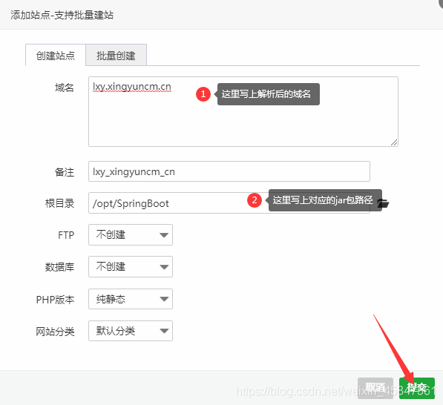This screenshot has height=405, width=443.
Task: Click the green 提交 button
Action: click(x=417, y=388)
